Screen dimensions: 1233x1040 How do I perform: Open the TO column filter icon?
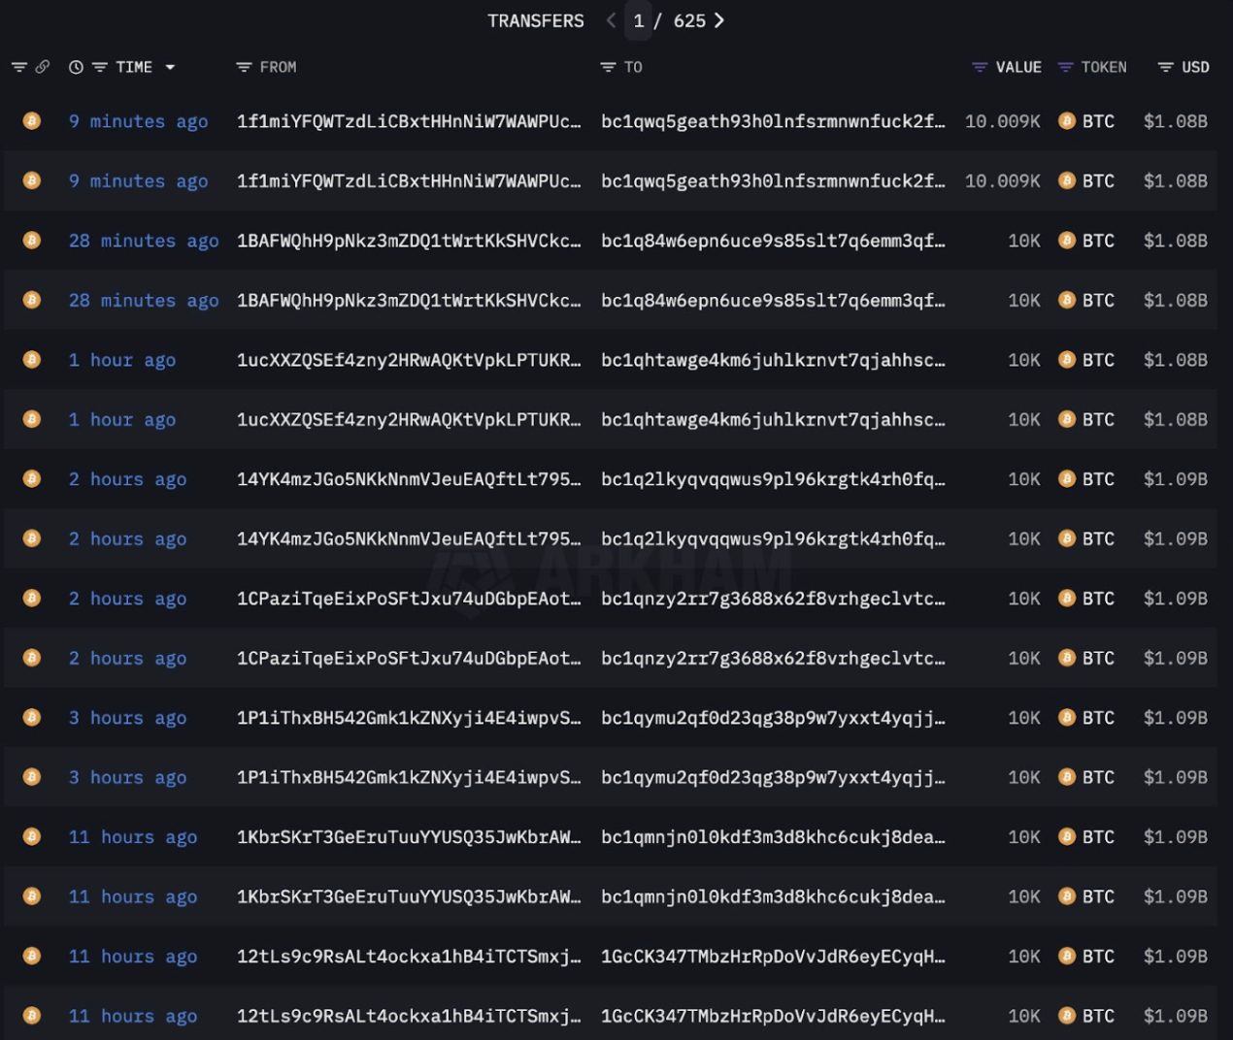608,67
